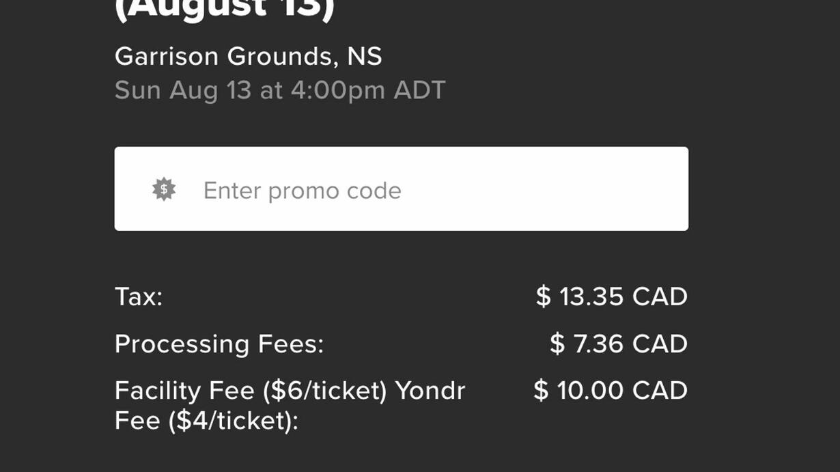Click the word Garrison in venue name

[x=167, y=56]
